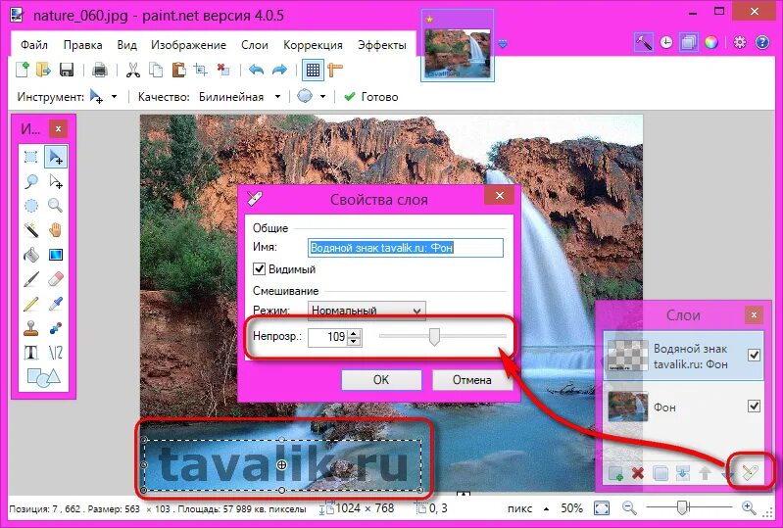Open the Эффекты menu
The width and height of the screenshot is (783, 528).
pos(382,45)
